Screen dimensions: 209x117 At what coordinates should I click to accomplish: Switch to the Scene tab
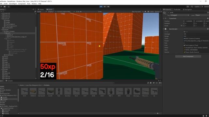pos(41,9)
